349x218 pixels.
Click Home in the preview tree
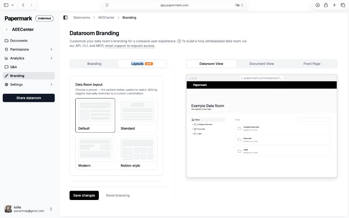click(x=208, y=120)
